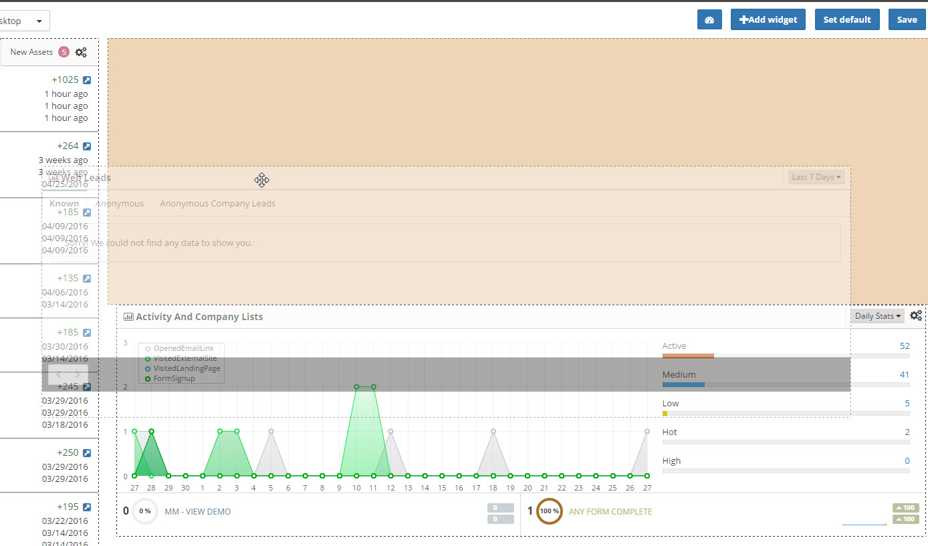Click the Hot count 2
The height and width of the screenshot is (546, 928).
pyautogui.click(x=907, y=432)
